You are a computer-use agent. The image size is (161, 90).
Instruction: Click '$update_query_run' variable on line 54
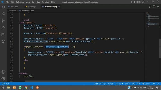37,55
